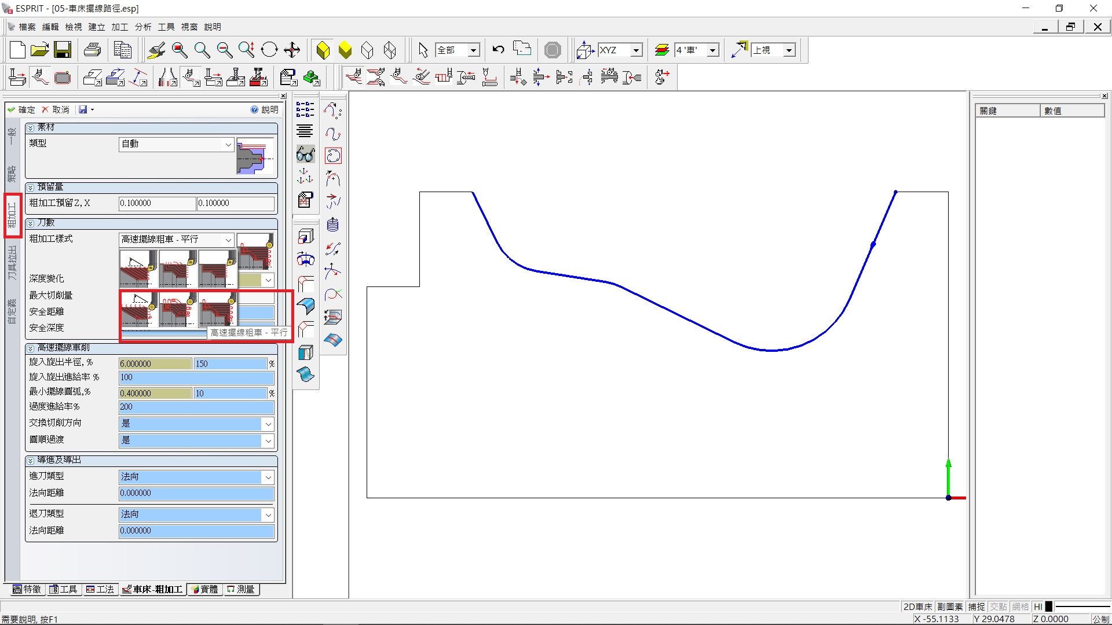Screen dimensions: 1112x625
Task: Click the 確定 OK button
Action: (x=21, y=109)
